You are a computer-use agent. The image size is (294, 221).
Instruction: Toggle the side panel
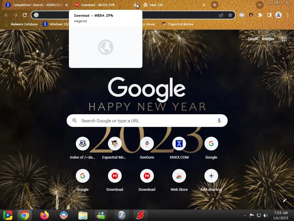pos(269,15)
